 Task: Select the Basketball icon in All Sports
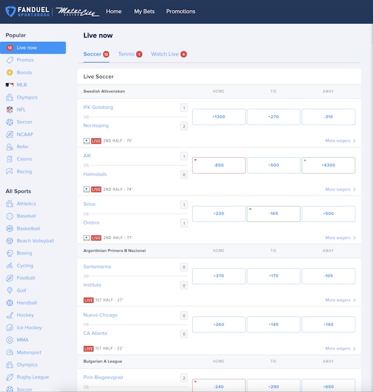pyautogui.click(x=9, y=228)
